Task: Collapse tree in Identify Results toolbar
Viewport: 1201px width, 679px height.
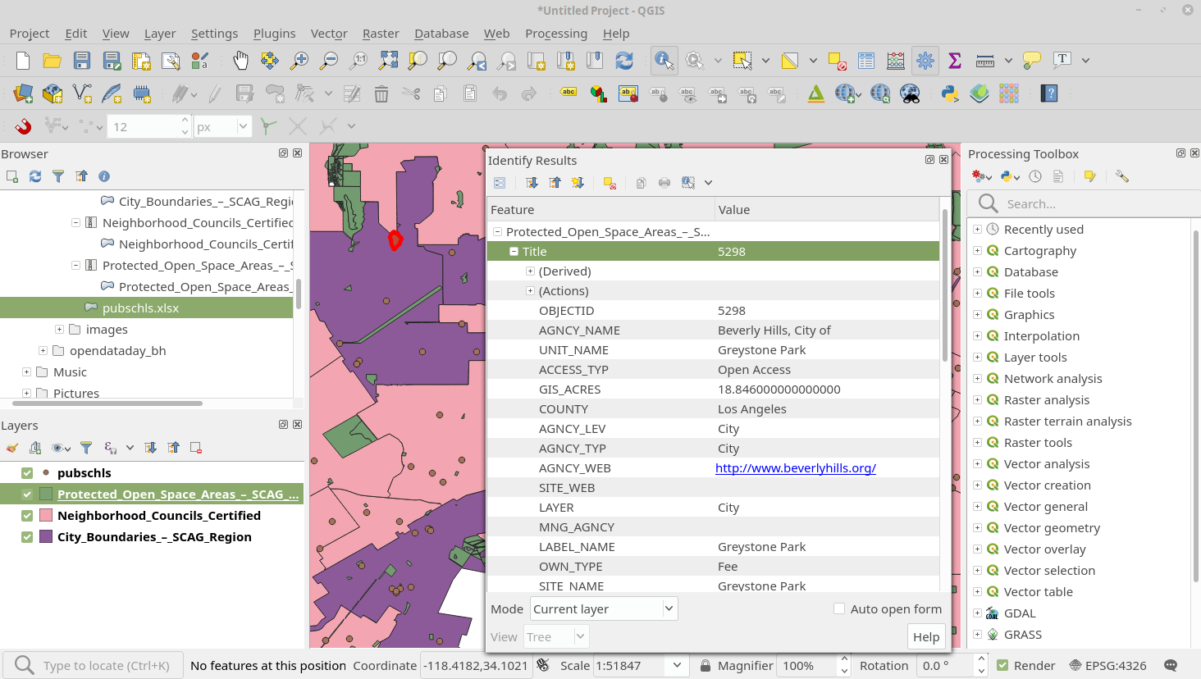Action: point(555,183)
